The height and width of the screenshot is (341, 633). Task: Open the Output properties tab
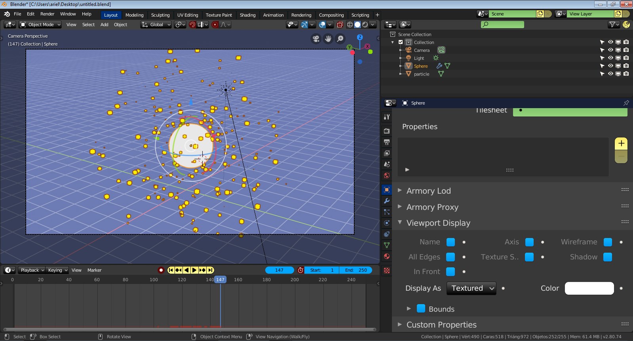[x=387, y=142]
